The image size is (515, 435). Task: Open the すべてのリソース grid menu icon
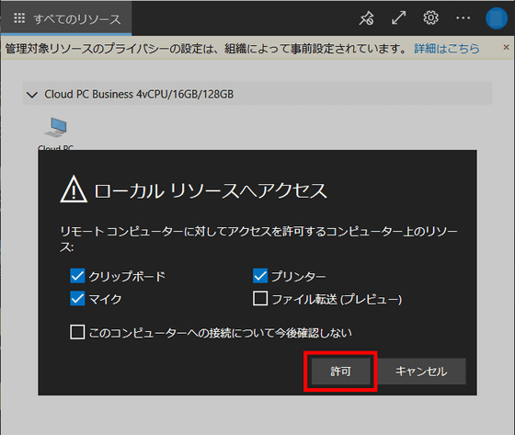pyautogui.click(x=19, y=18)
